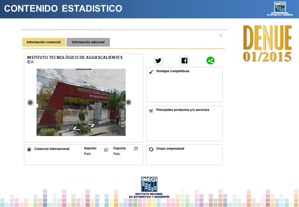This screenshot has height=207, width=299.
Task: Click the Importa down-left arrow icon
Action: click(x=106, y=149)
